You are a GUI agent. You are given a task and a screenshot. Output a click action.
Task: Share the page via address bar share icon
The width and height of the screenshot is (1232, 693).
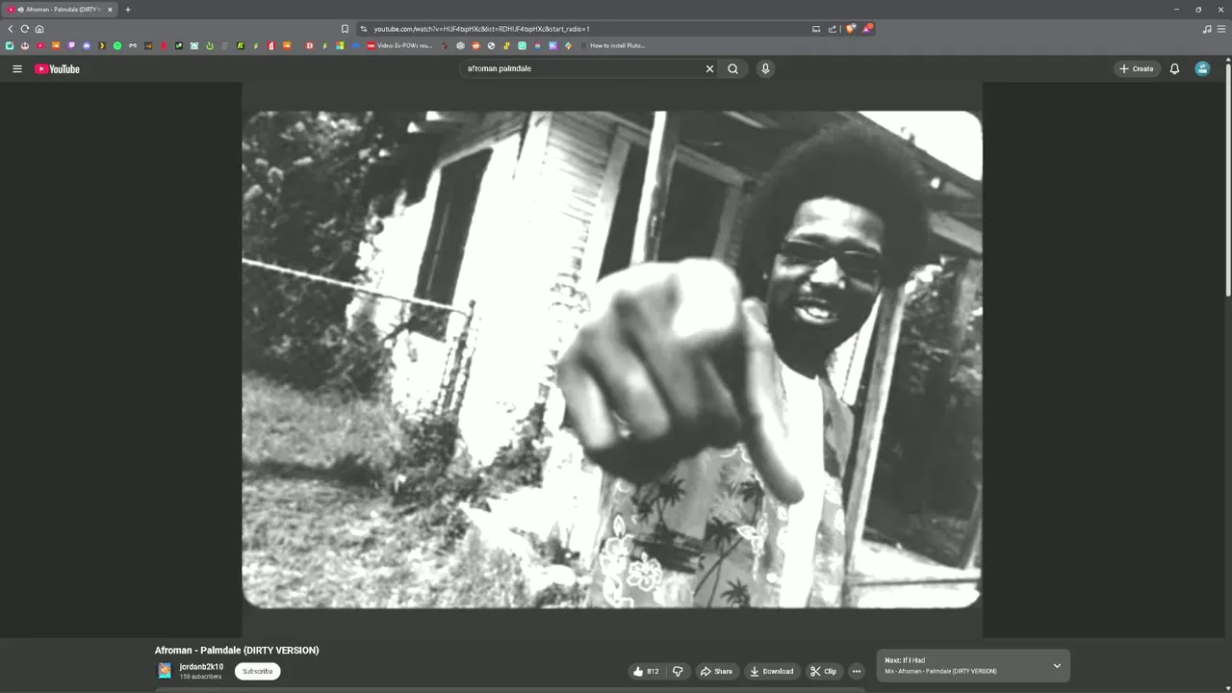[833, 29]
